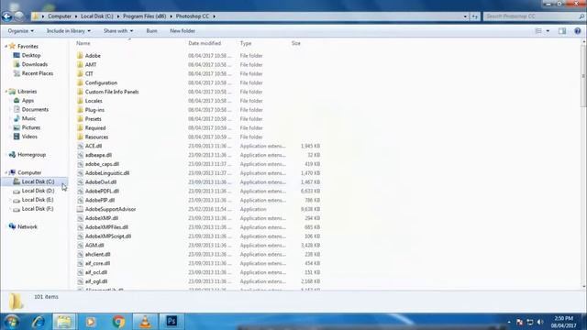The image size is (587, 330).
Task: Collapse the Favorites tree section
Action: coord(6,47)
